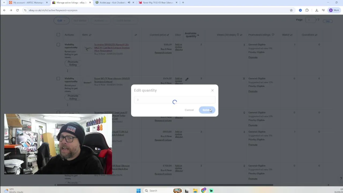Image resolution: width=343 pixels, height=193 pixels.
Task: Switch to Rover Mg Tf 02-05 Rear Silencer tab
Action: [x=158, y=3]
